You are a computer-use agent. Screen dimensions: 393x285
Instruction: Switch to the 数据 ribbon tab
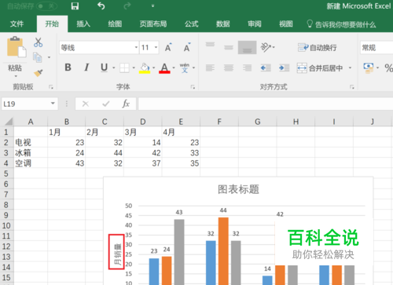[223, 24]
